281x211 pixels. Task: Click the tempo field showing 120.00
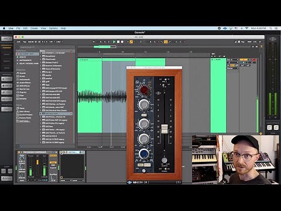[31, 42]
